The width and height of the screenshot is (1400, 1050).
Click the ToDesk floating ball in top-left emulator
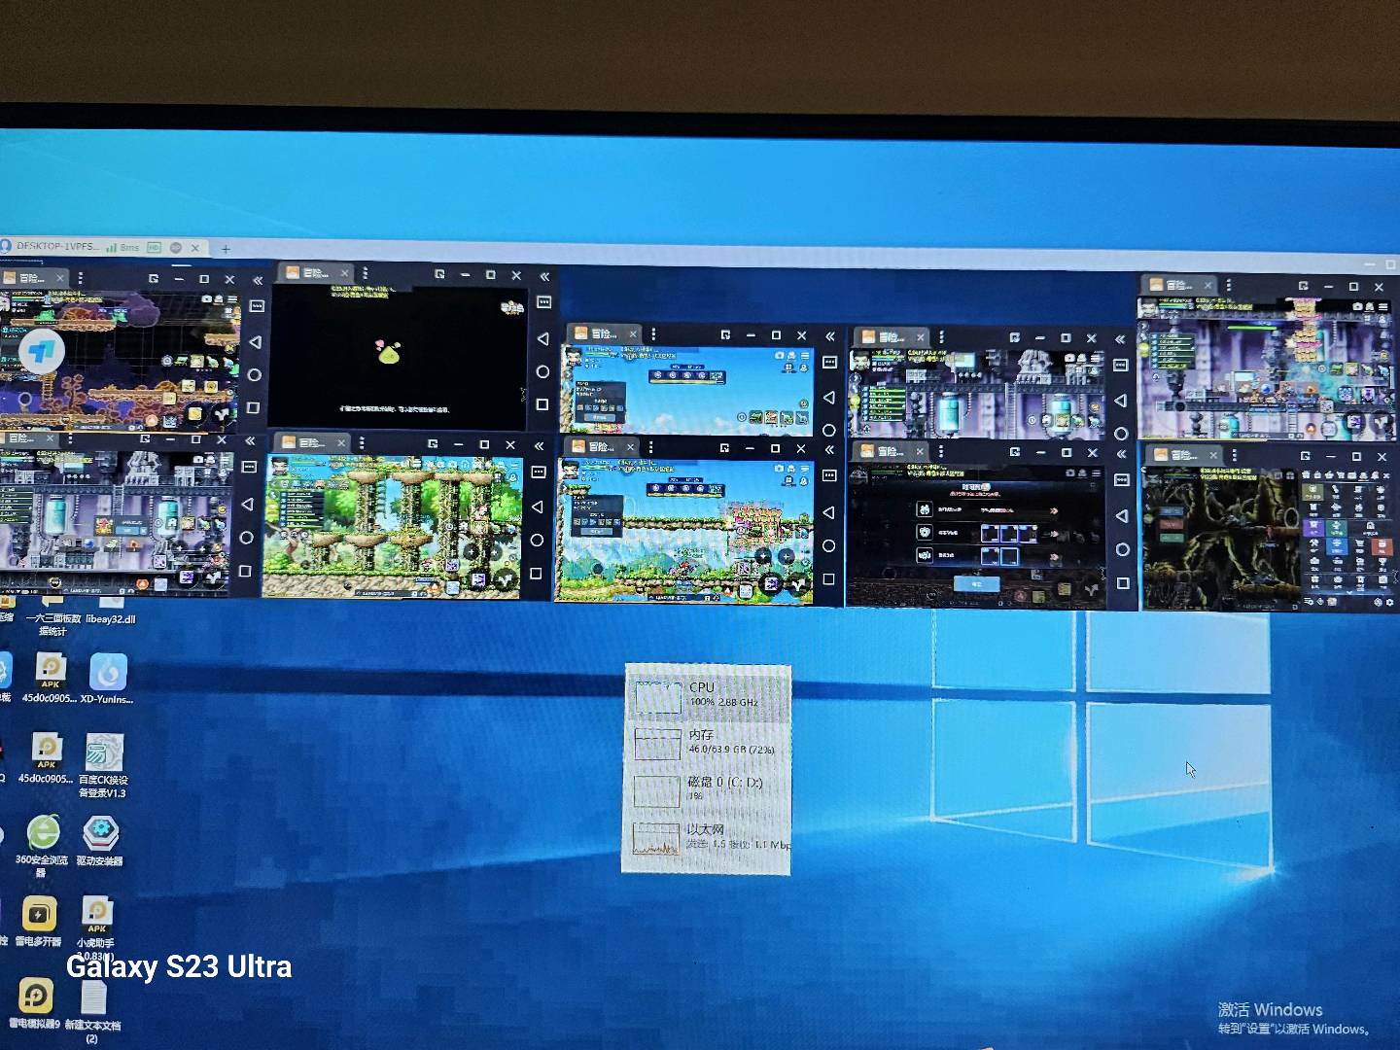(41, 351)
